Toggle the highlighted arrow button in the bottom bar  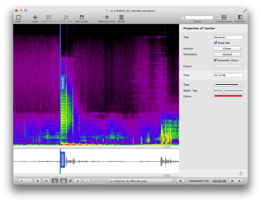tap(55, 181)
